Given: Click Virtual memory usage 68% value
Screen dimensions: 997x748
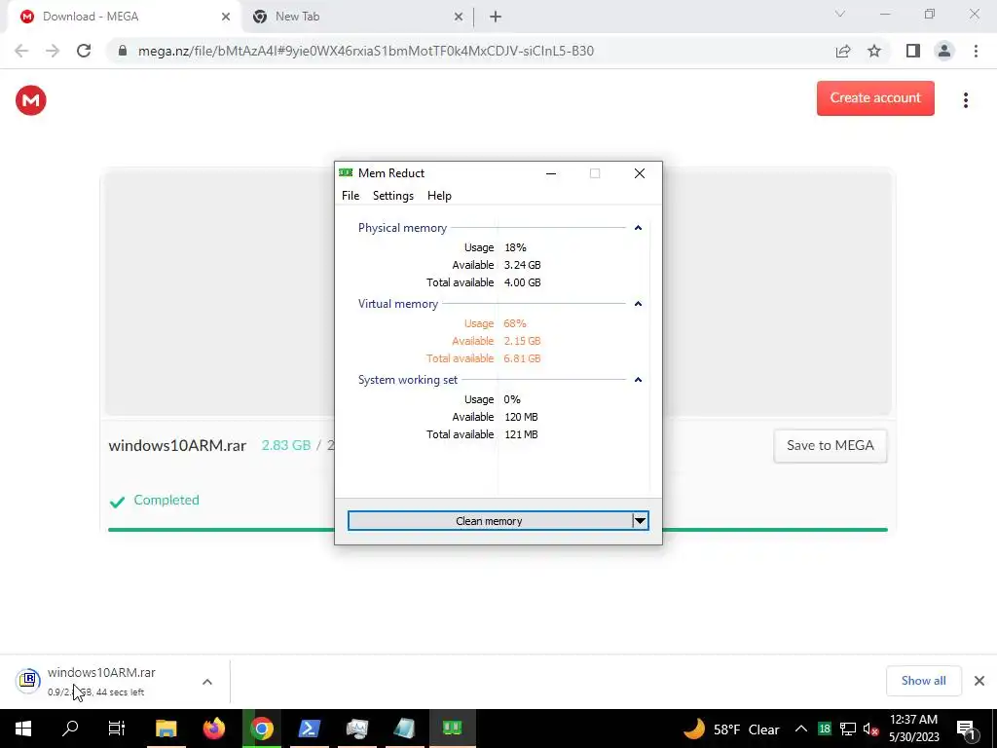Looking at the screenshot, I should coord(515,323).
